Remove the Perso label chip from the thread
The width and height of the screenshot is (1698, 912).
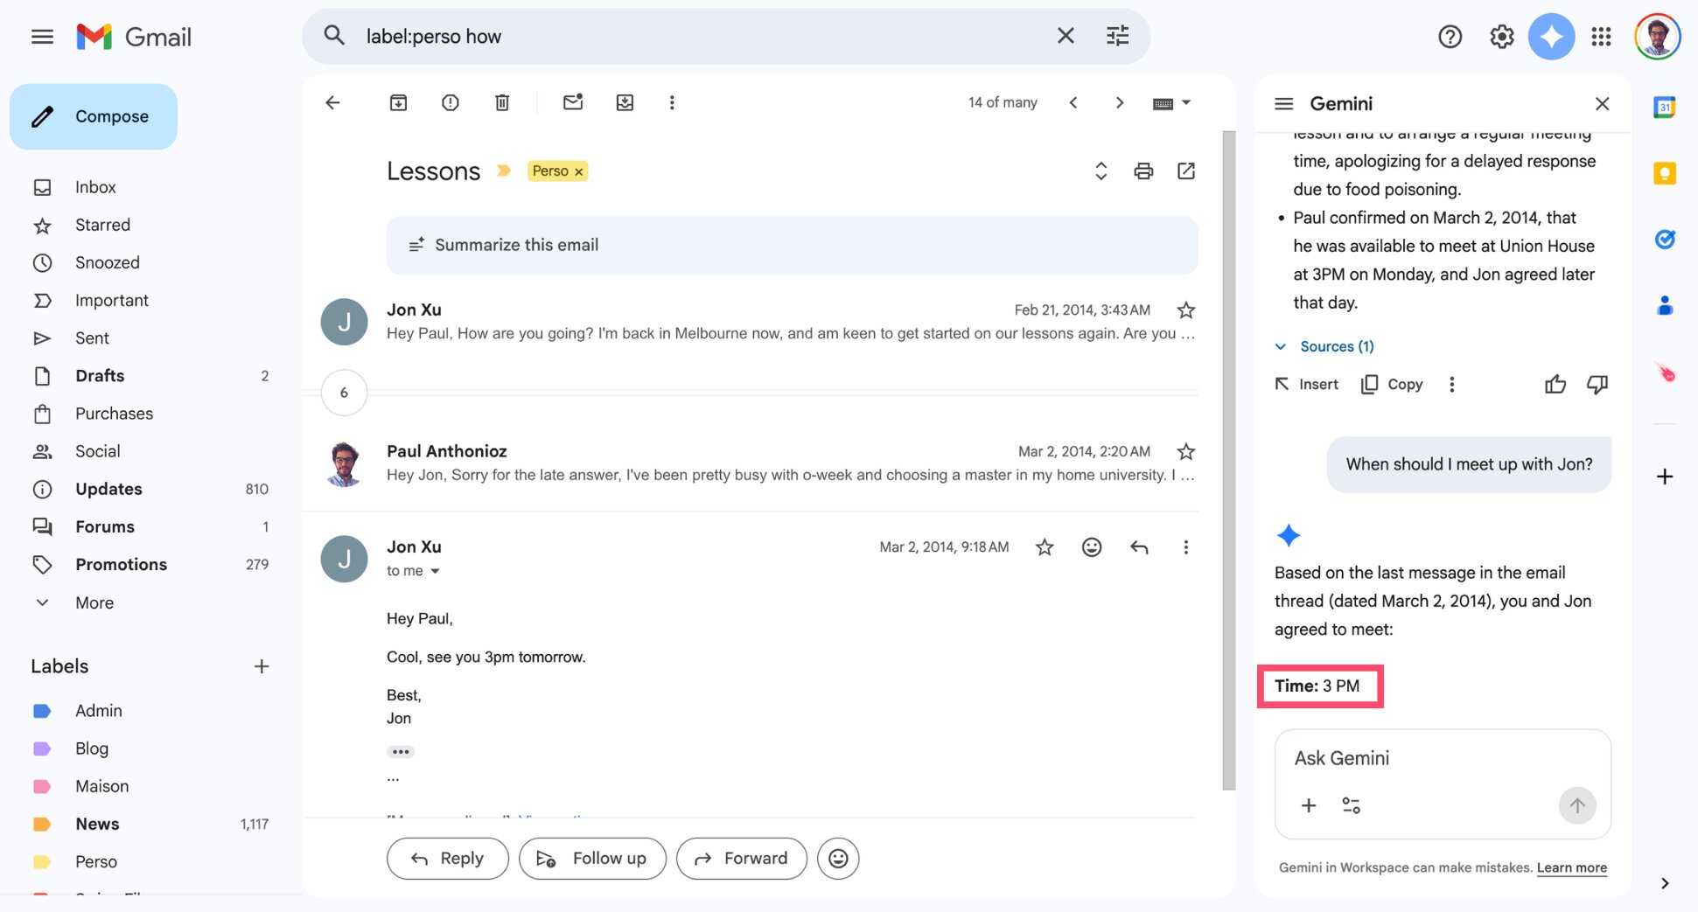[x=578, y=171]
